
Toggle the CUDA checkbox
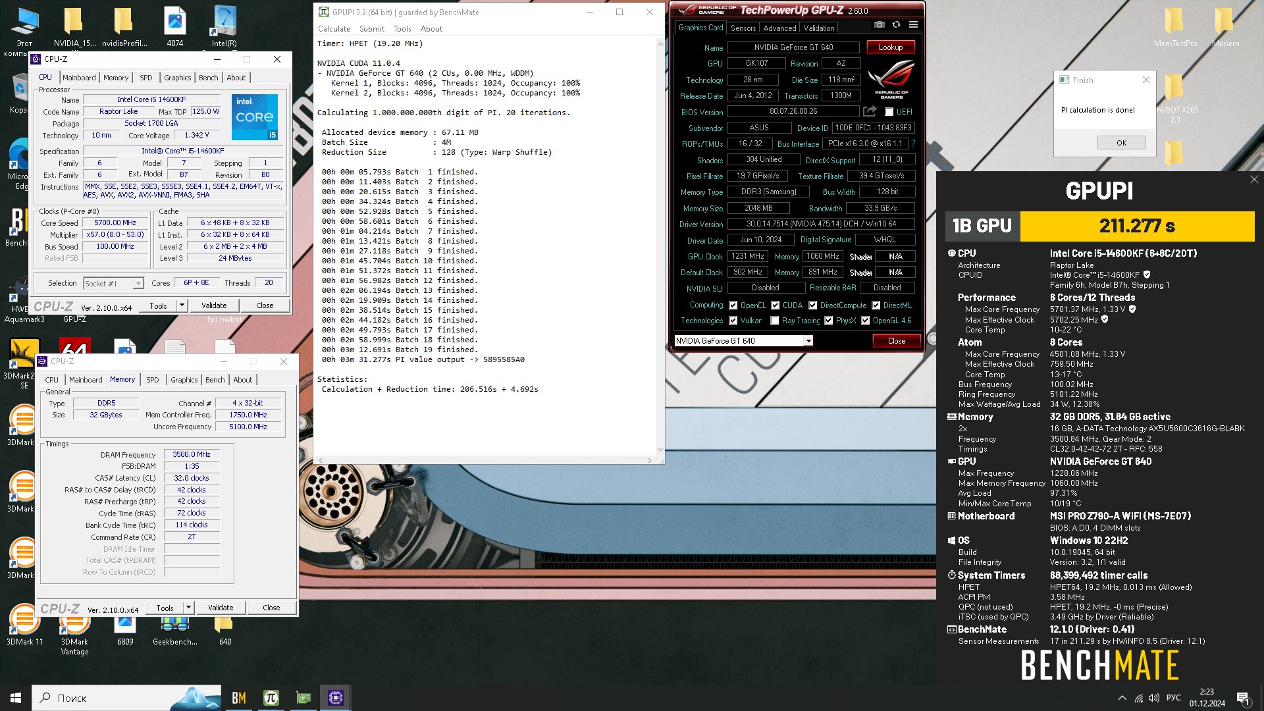pyautogui.click(x=775, y=305)
